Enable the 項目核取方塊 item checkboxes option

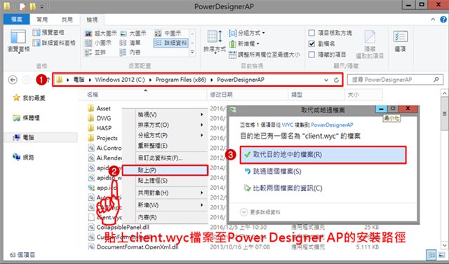coord(330,33)
